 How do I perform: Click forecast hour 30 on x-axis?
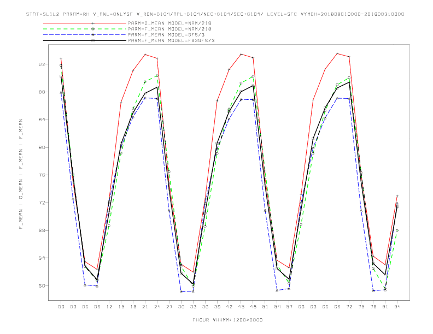click(x=181, y=307)
